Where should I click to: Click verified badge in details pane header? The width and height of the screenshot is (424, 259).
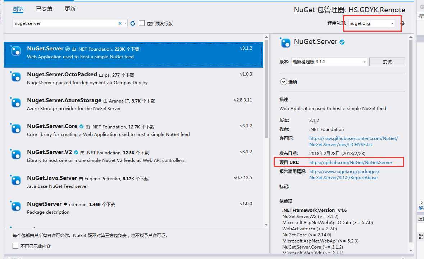pos(342,42)
